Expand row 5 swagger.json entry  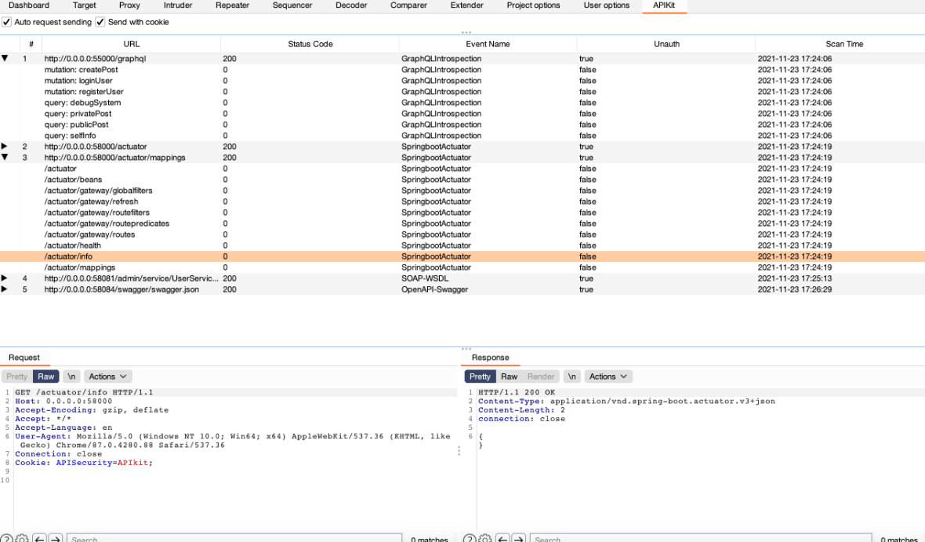pos(5,289)
